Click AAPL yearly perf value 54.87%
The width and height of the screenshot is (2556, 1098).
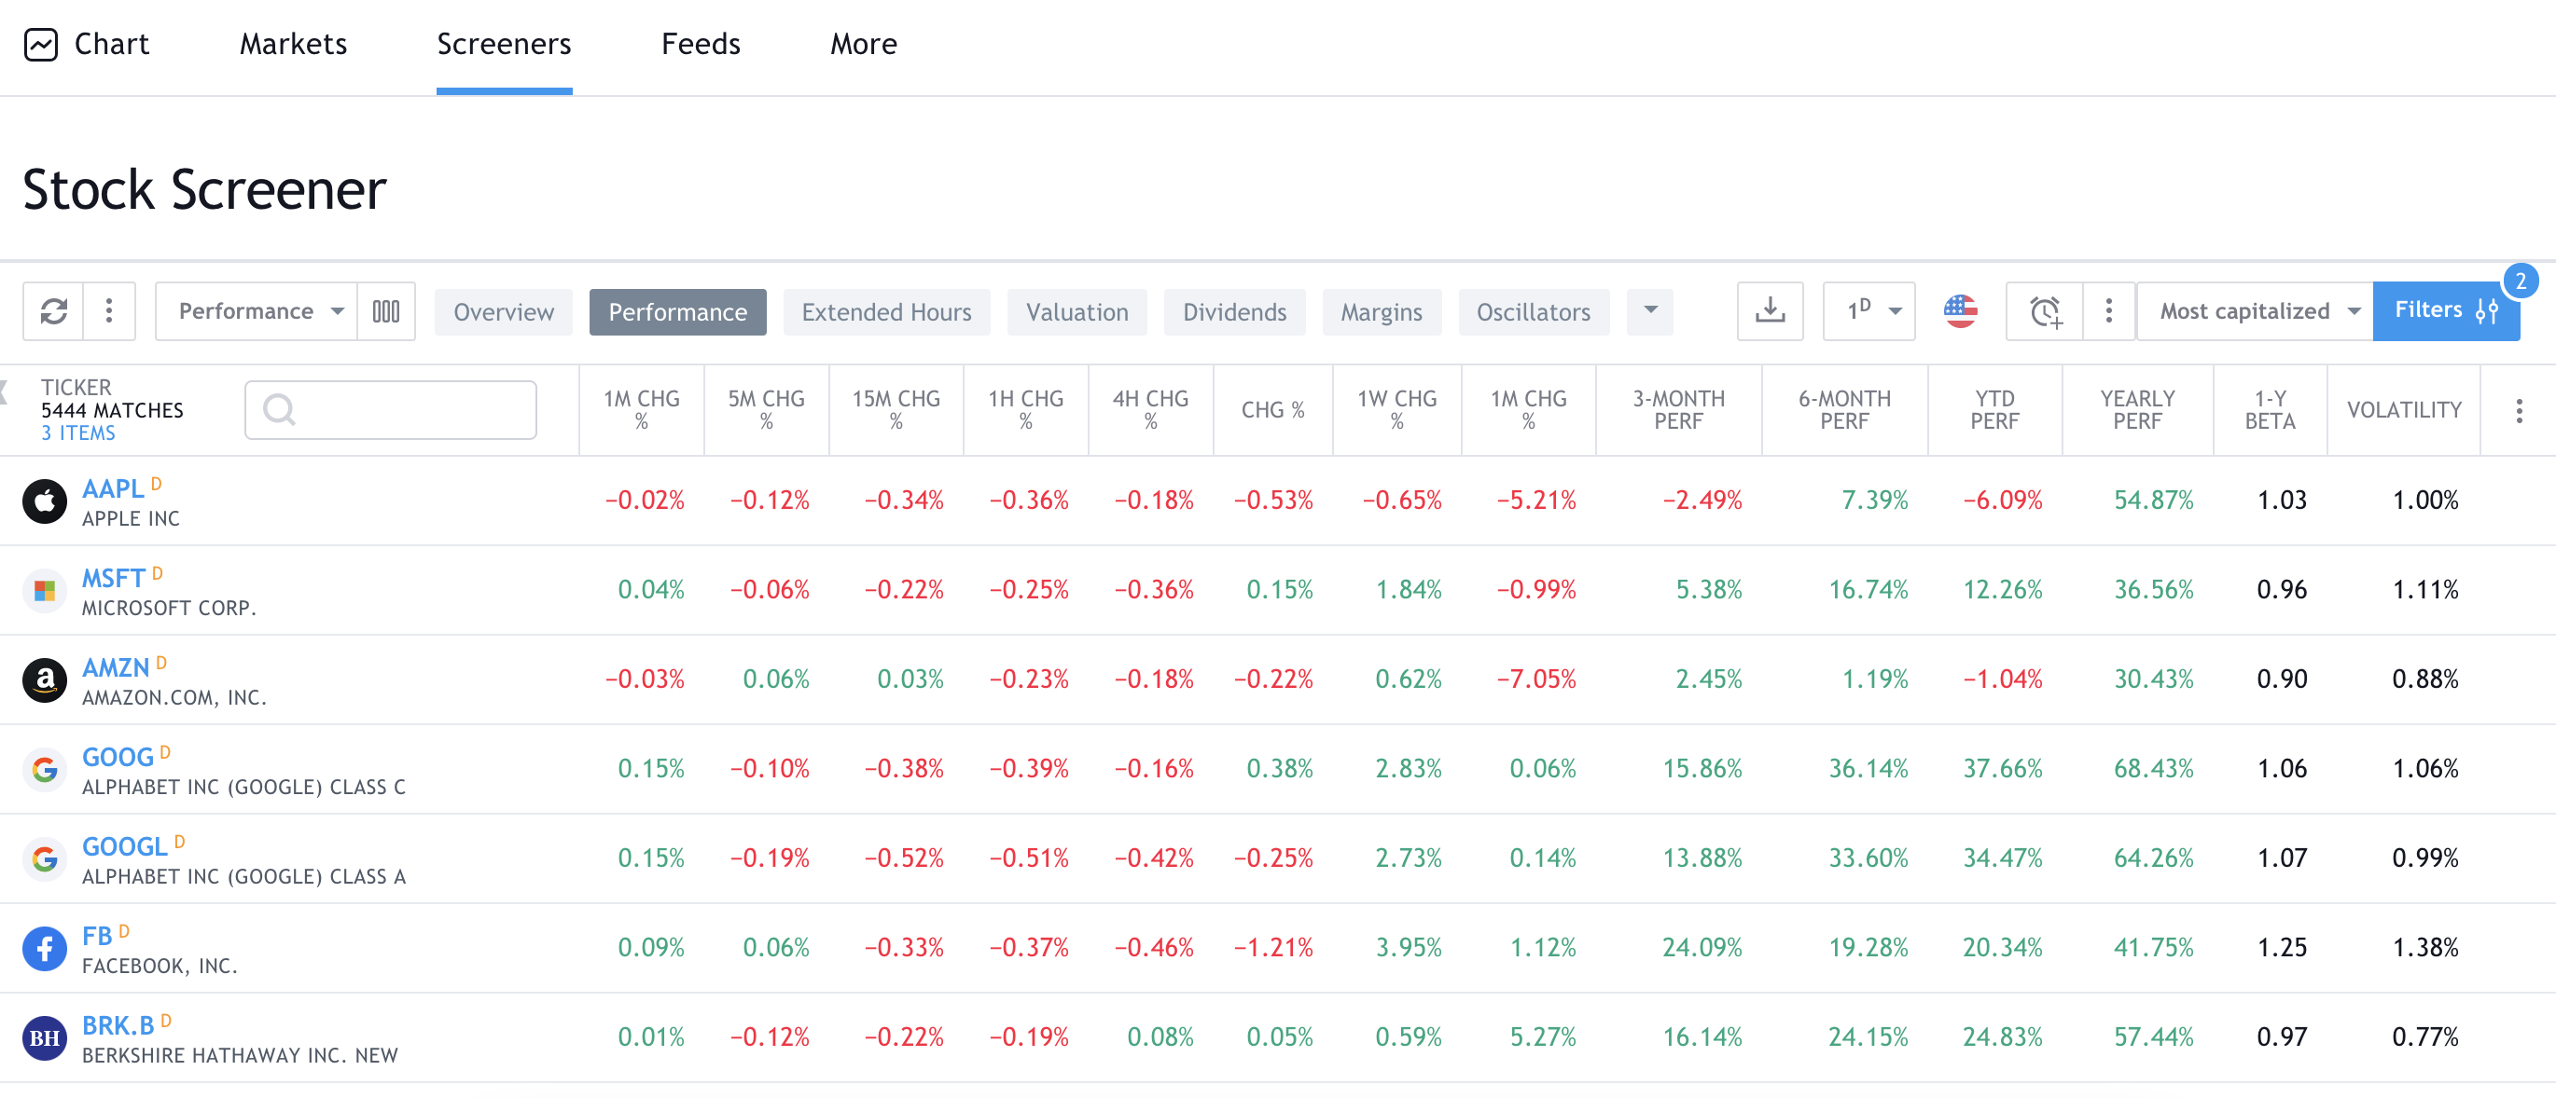coord(2153,501)
